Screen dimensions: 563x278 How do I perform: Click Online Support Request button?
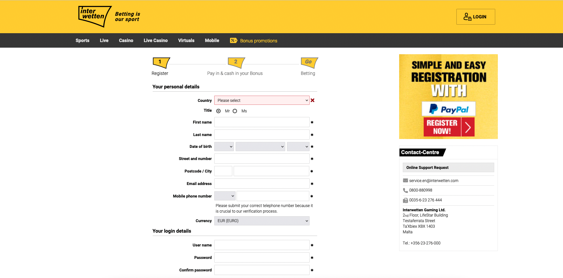[448, 168]
